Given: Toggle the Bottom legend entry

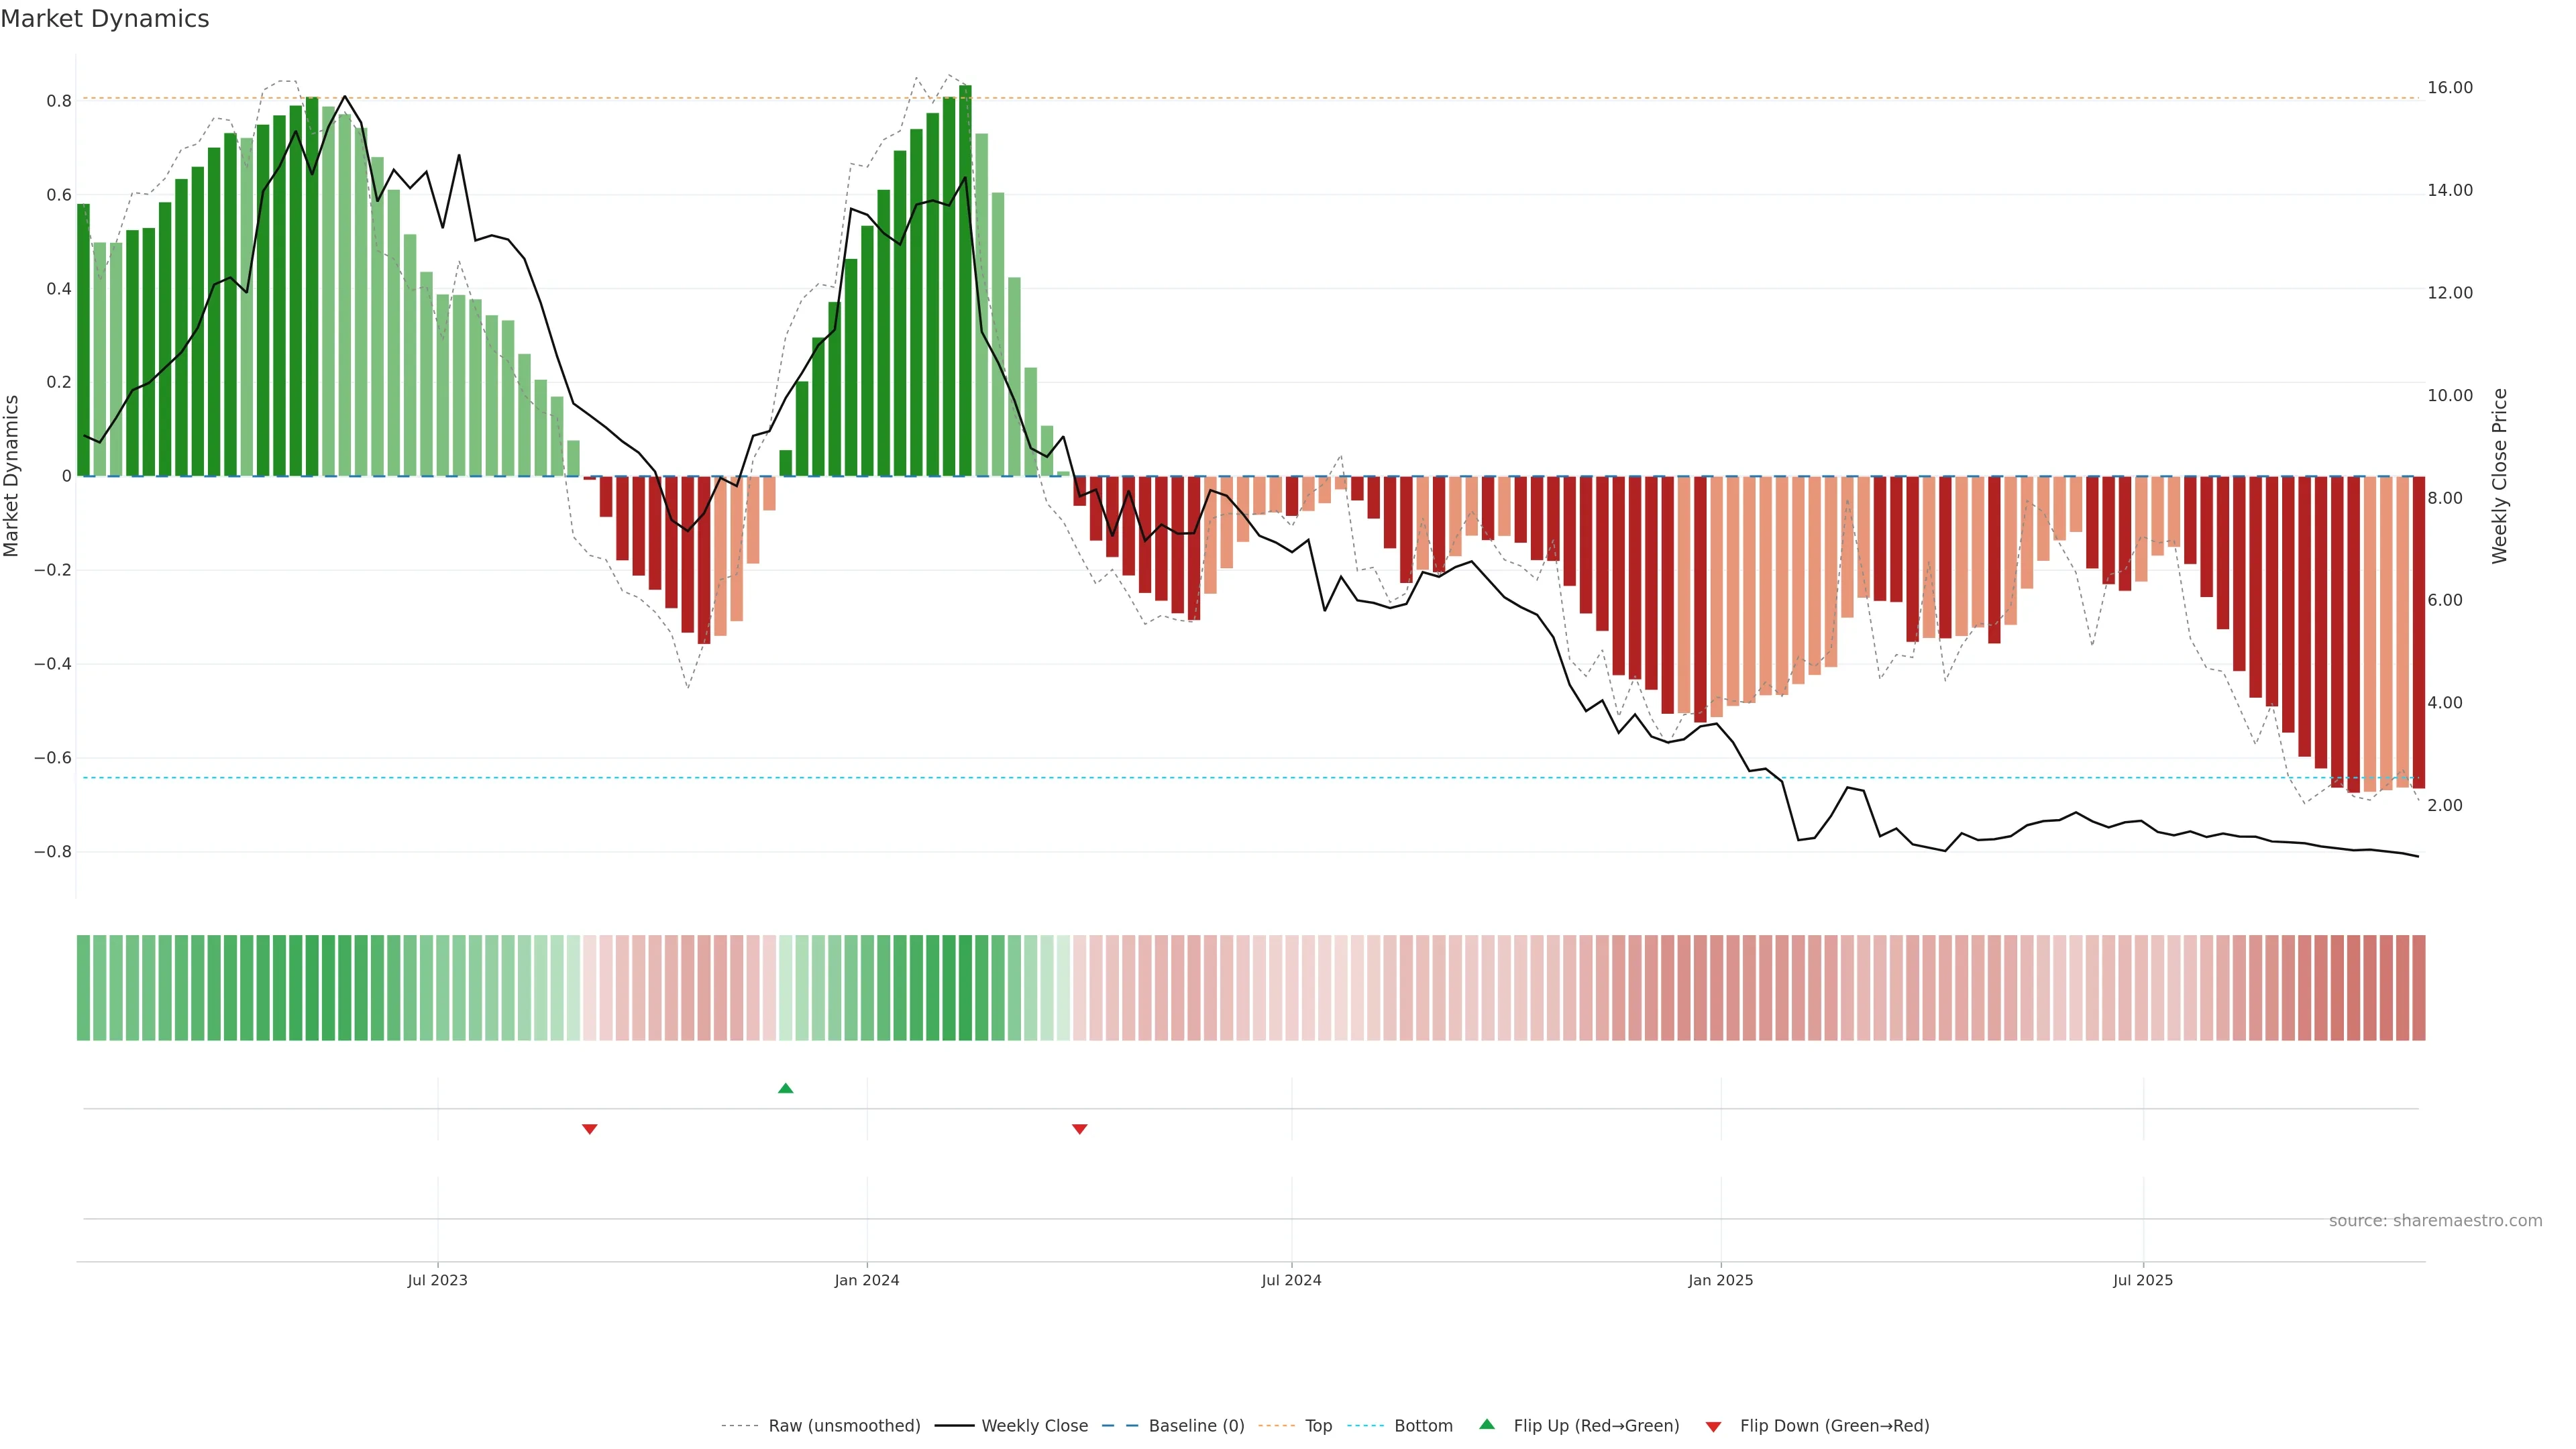Looking at the screenshot, I should pos(1423,1426).
